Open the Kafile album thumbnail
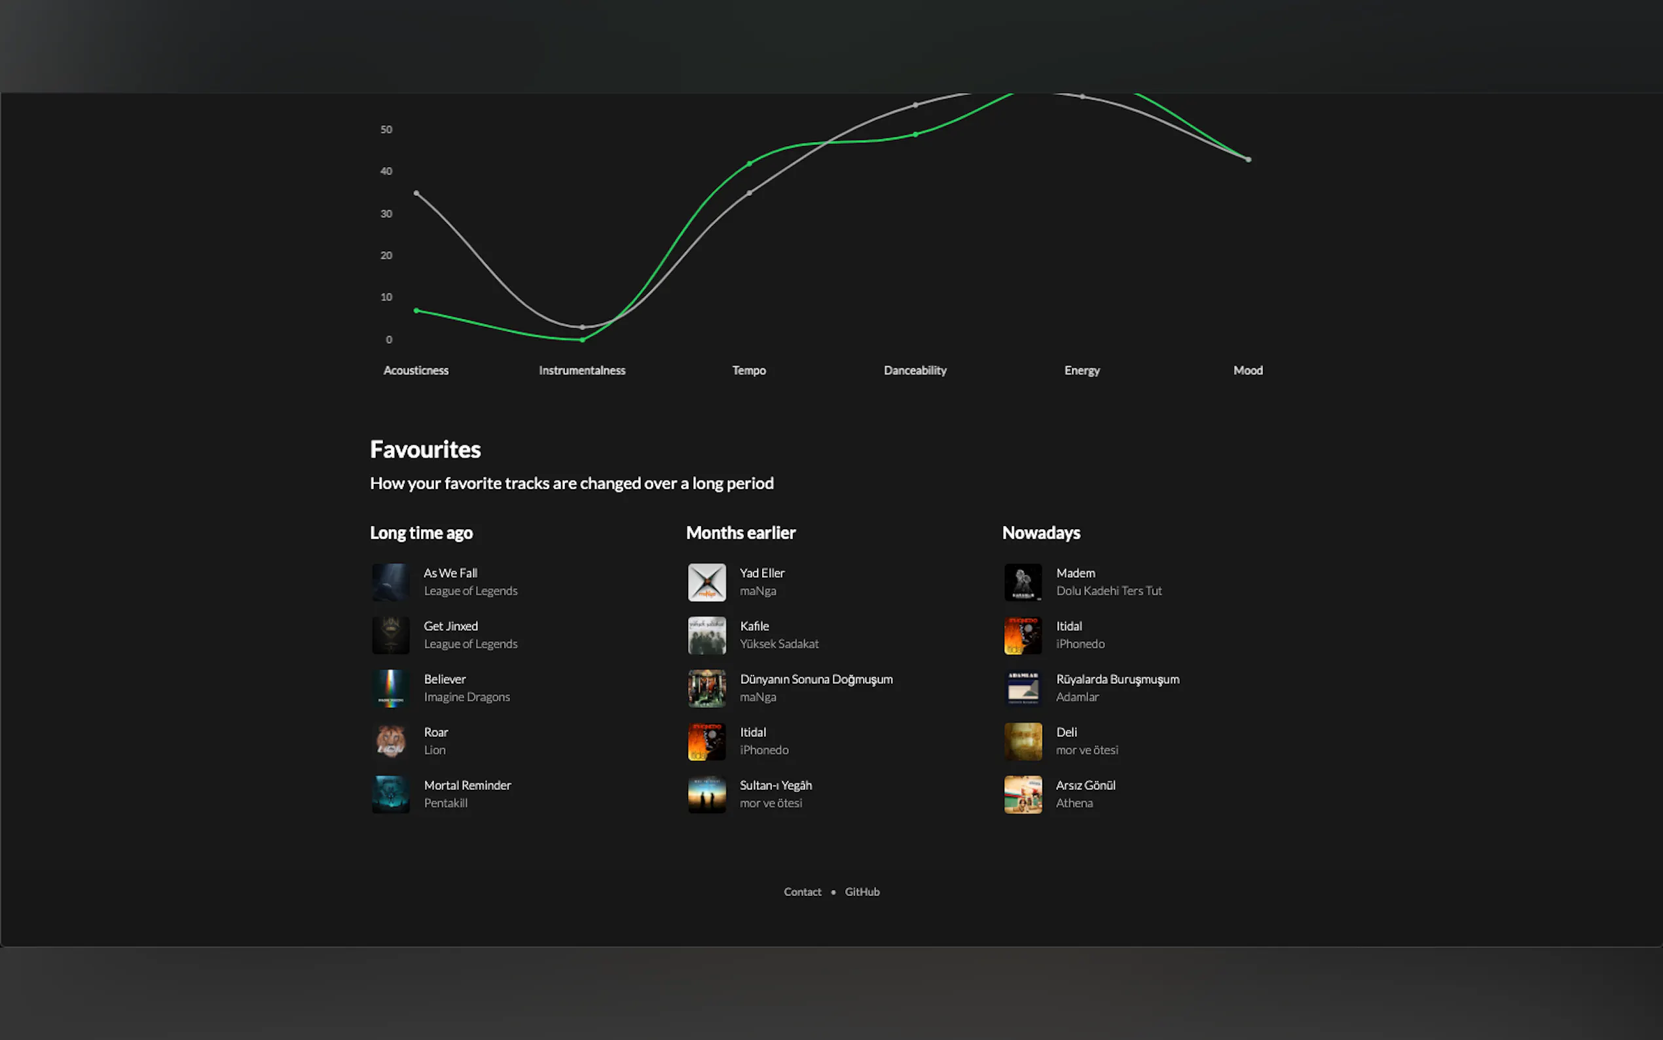The height and width of the screenshot is (1040, 1663). click(x=706, y=635)
